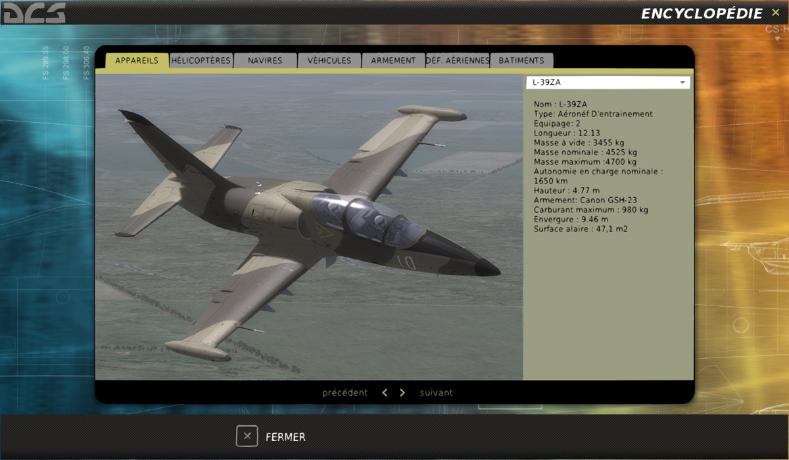The width and height of the screenshot is (789, 460).
Task: Switch to the APPAREILS tab
Action: click(x=137, y=60)
